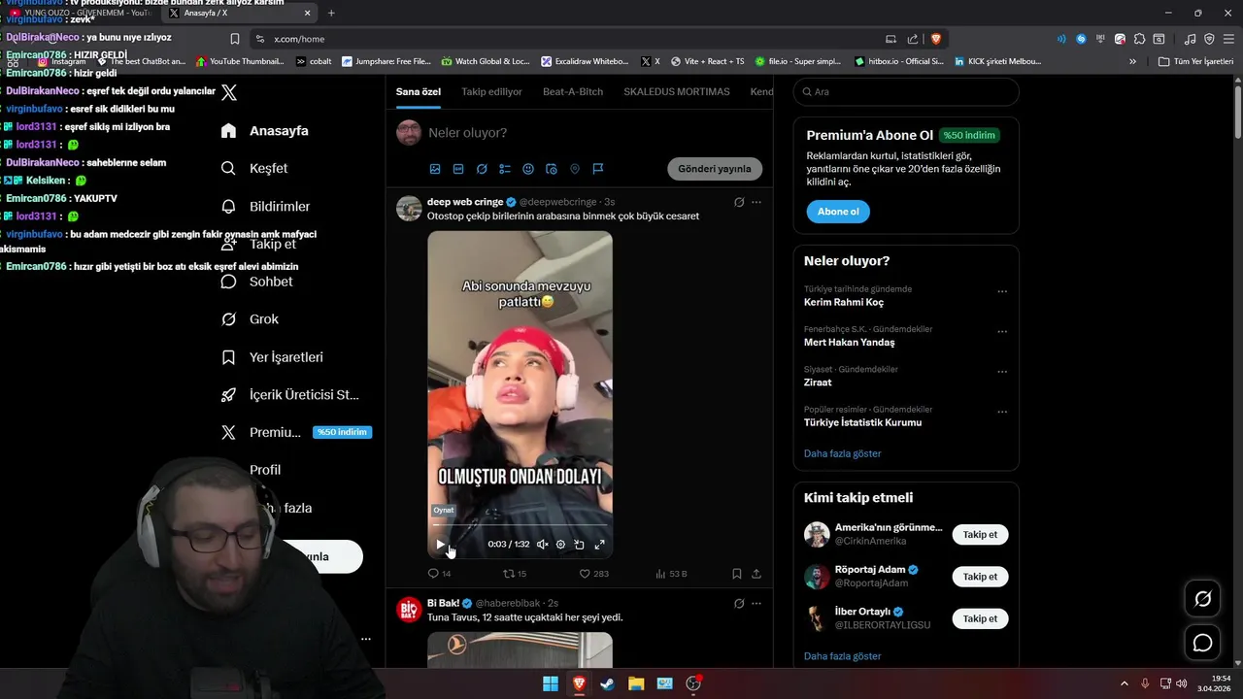Open more options on deep web cringe post
The height and width of the screenshot is (699, 1243).
click(756, 202)
